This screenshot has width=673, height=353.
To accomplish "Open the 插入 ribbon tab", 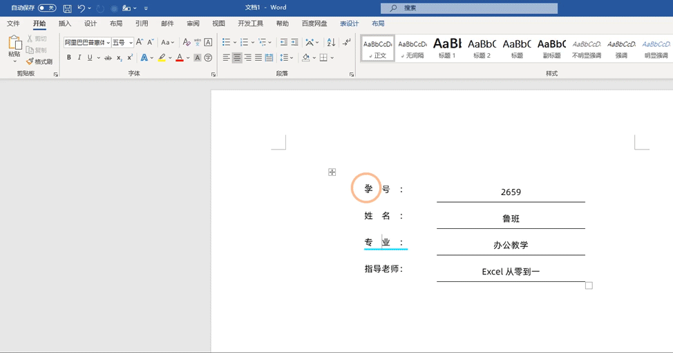I will coord(65,23).
